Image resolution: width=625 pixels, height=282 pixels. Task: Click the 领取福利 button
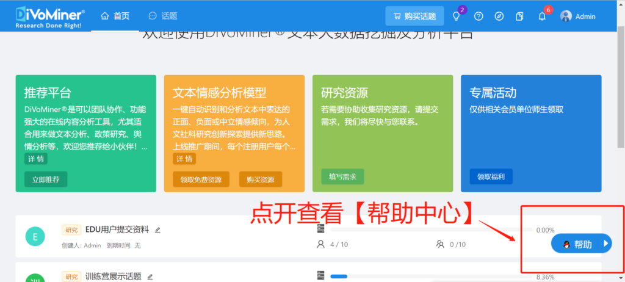click(491, 177)
